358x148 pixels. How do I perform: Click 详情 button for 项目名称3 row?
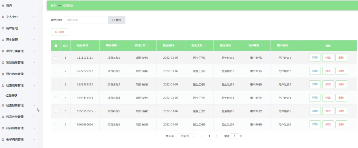315,84
